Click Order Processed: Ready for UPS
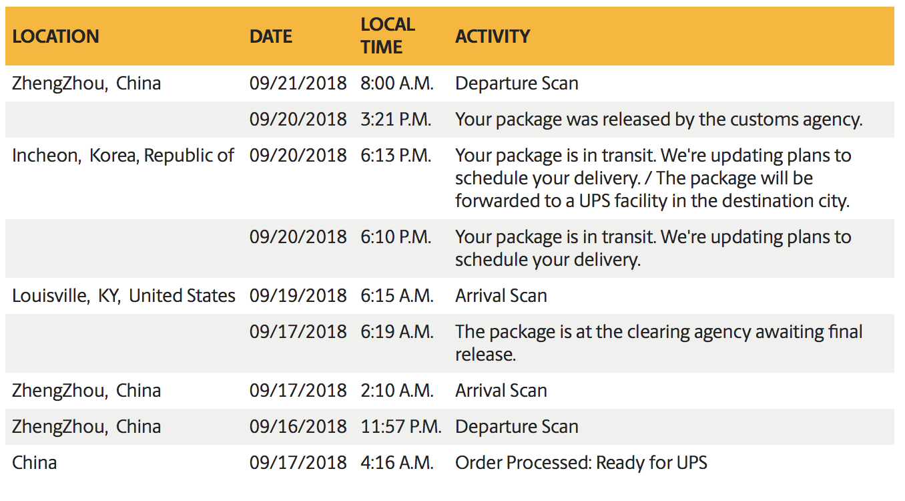The height and width of the screenshot is (501, 905). [x=581, y=463]
